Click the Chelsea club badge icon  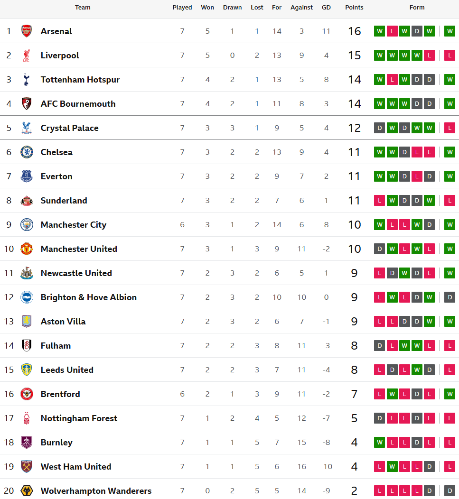tap(27, 152)
